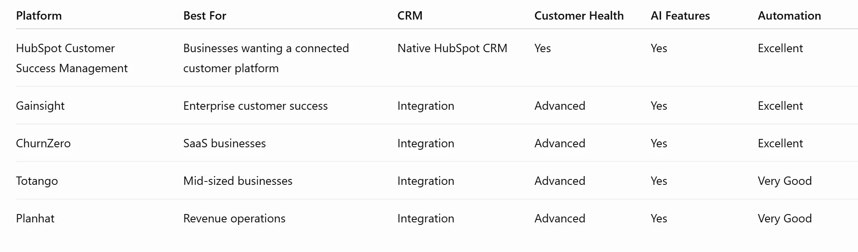Select the Planhat platform cell

tap(35, 219)
